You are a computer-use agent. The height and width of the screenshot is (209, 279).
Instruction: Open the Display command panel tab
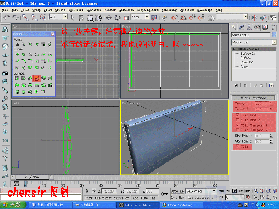pos(265,27)
